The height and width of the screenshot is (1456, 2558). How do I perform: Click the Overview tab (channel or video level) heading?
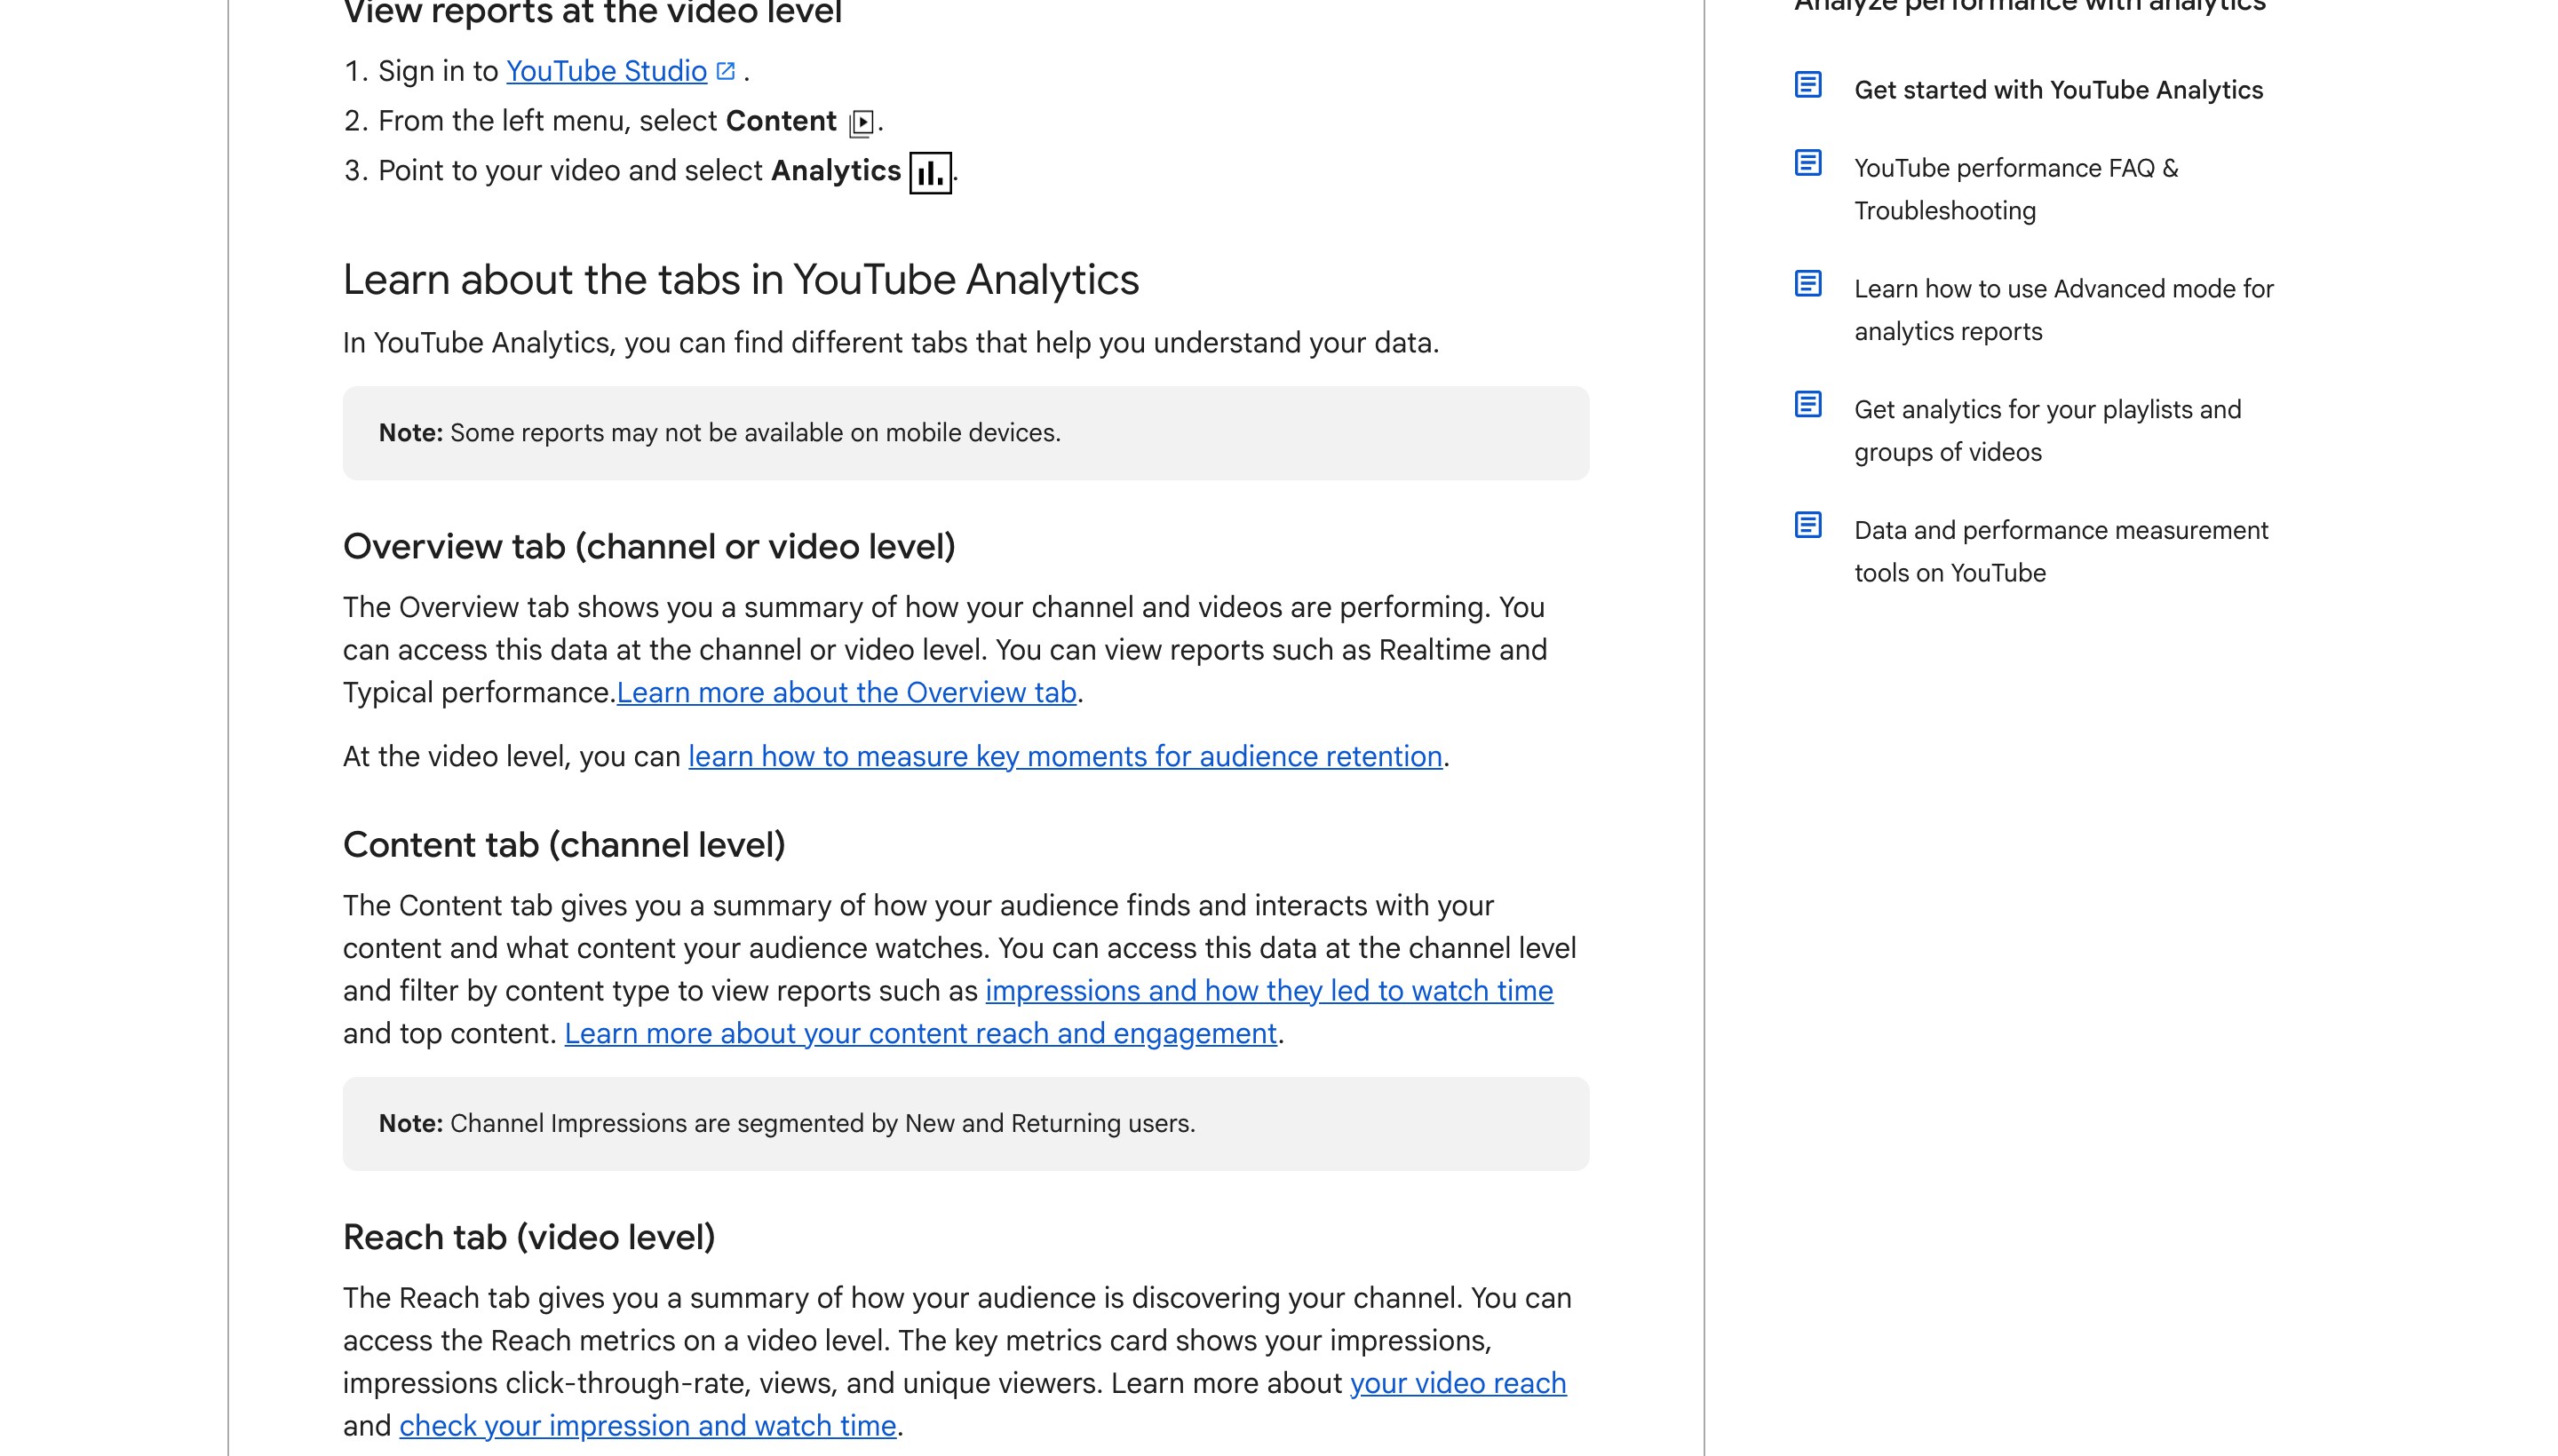(649, 547)
